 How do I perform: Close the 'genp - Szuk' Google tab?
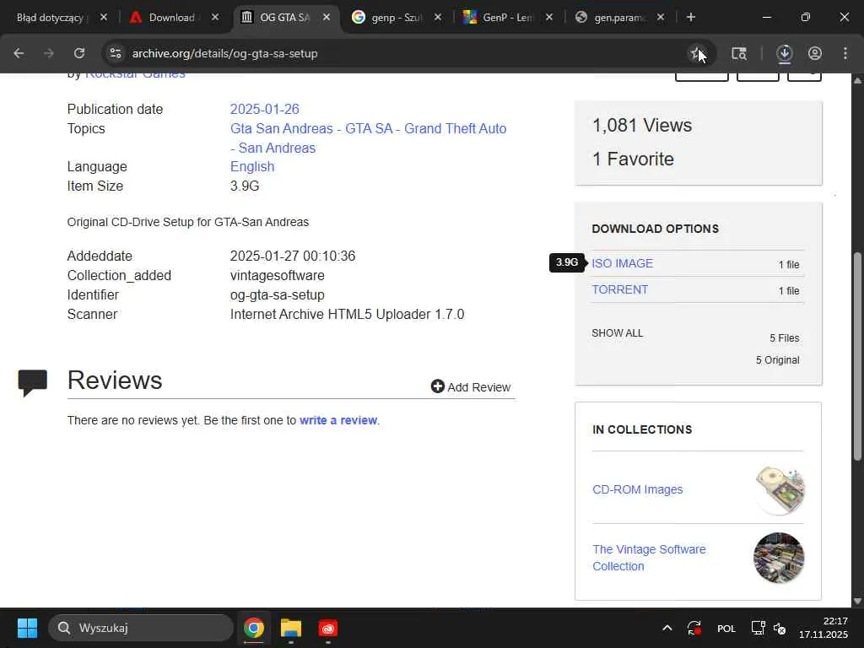click(438, 18)
